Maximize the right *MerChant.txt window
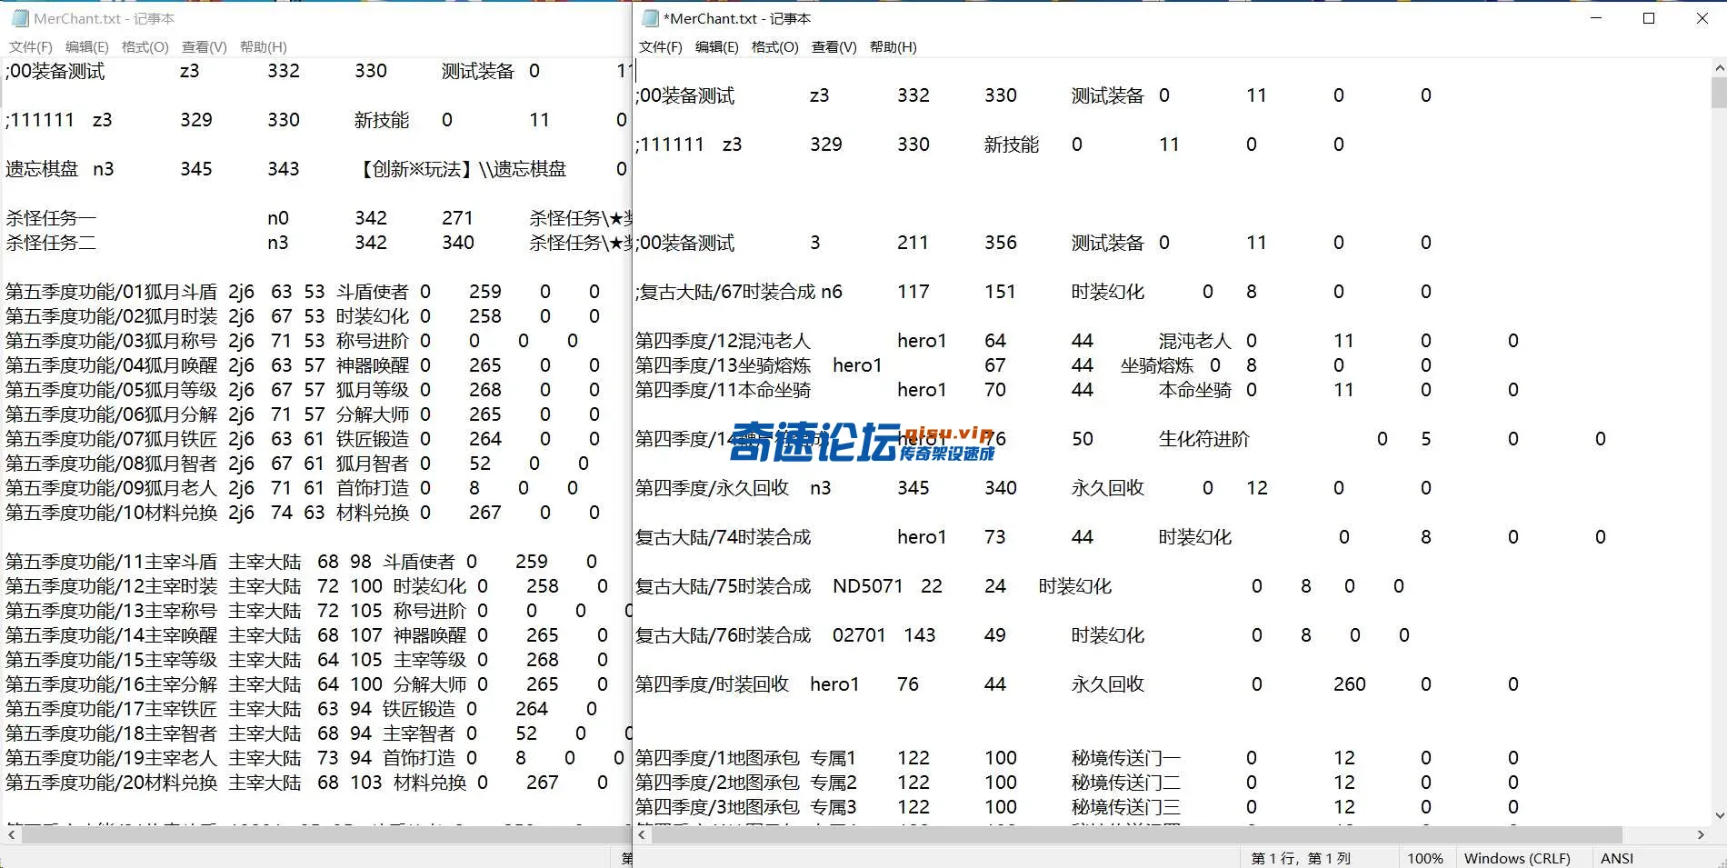Screen dimensions: 1727x868 click(x=1649, y=18)
